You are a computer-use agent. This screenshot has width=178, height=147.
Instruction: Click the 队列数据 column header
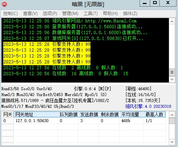(x=68, y=115)
